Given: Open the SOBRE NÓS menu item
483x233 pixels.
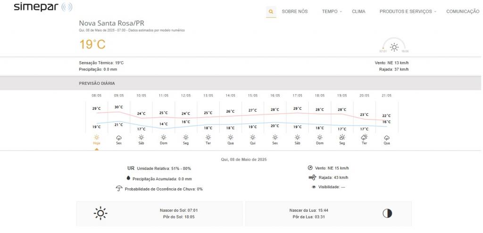Looking at the screenshot, I should (x=294, y=12).
